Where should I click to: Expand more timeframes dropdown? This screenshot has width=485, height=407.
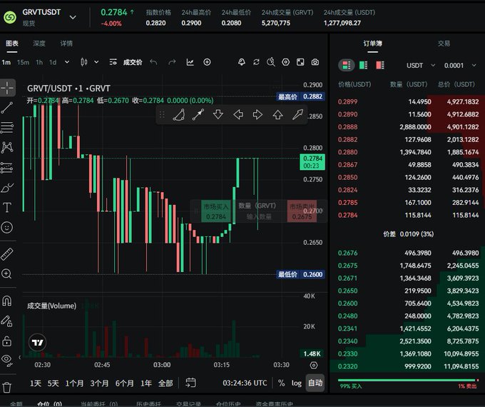tap(67, 62)
